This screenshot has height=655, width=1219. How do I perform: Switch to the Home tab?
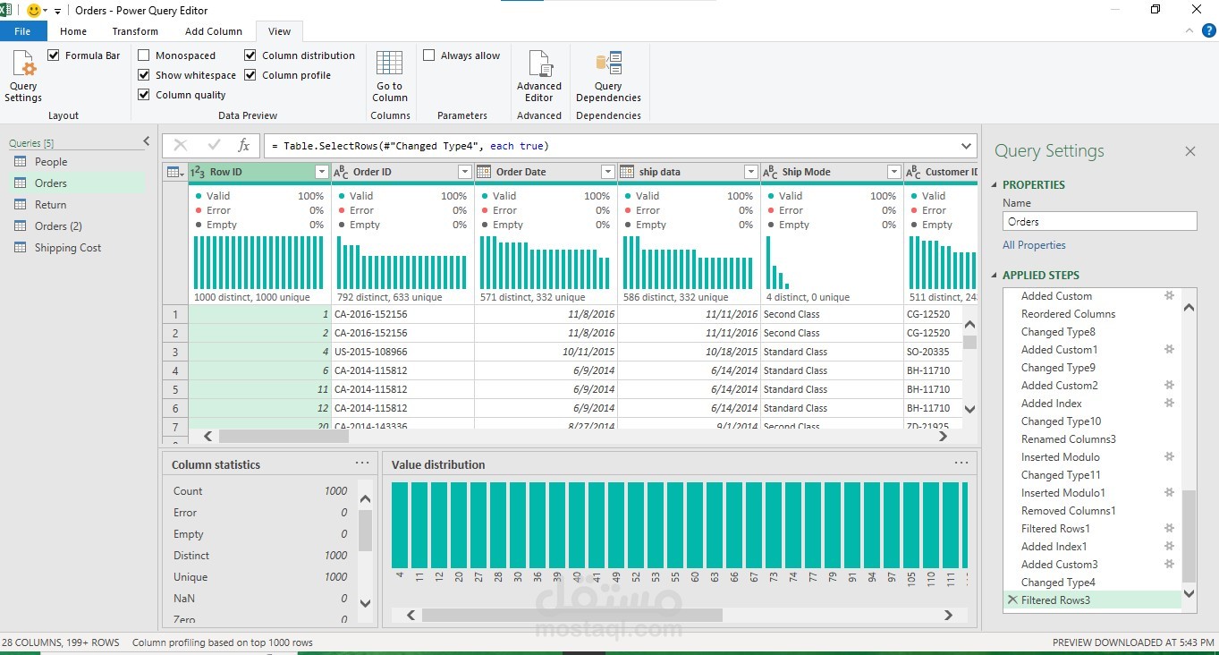(x=73, y=31)
